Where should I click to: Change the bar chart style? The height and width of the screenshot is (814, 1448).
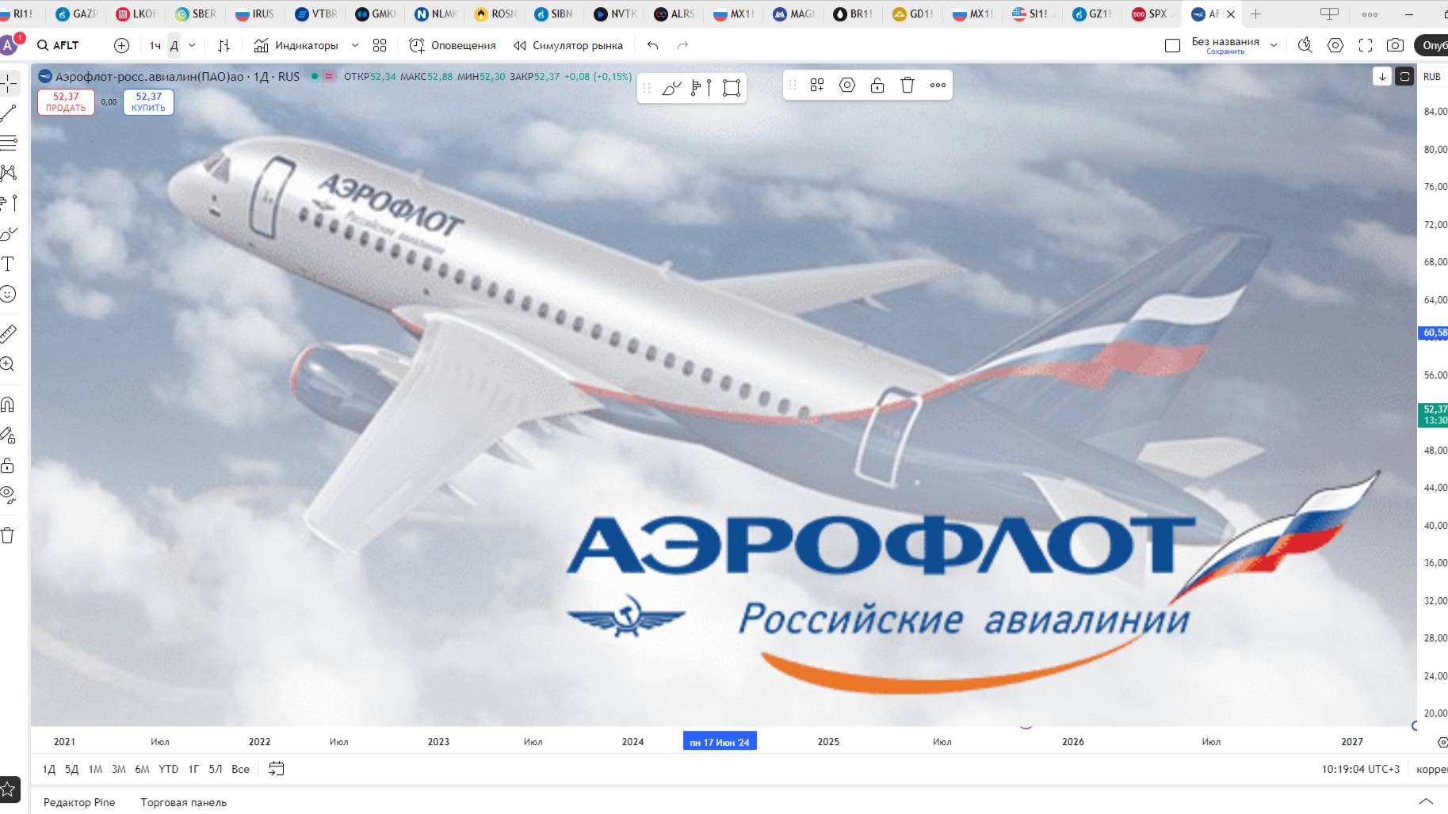pyautogui.click(x=224, y=45)
